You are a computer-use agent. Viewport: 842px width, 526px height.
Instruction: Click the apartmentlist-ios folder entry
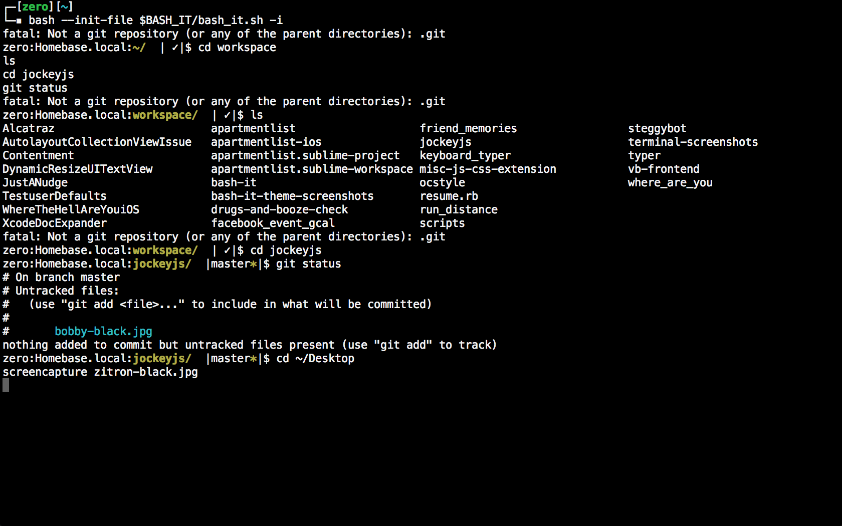tap(266, 142)
